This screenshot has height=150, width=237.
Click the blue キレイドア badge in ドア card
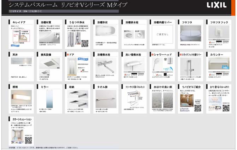[x=83, y=59]
